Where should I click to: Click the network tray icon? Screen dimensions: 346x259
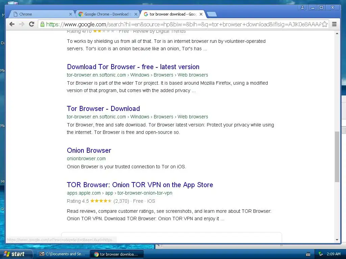pos(321,254)
